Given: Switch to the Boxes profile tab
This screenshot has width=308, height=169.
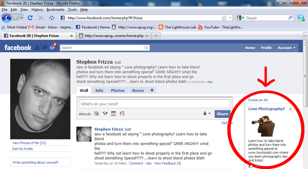Looking at the screenshot, I should tap(138, 91).
